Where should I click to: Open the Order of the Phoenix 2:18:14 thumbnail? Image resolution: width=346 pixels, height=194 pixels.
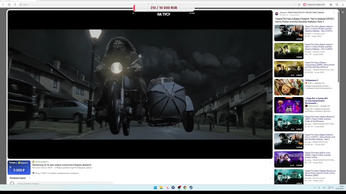[x=289, y=123]
